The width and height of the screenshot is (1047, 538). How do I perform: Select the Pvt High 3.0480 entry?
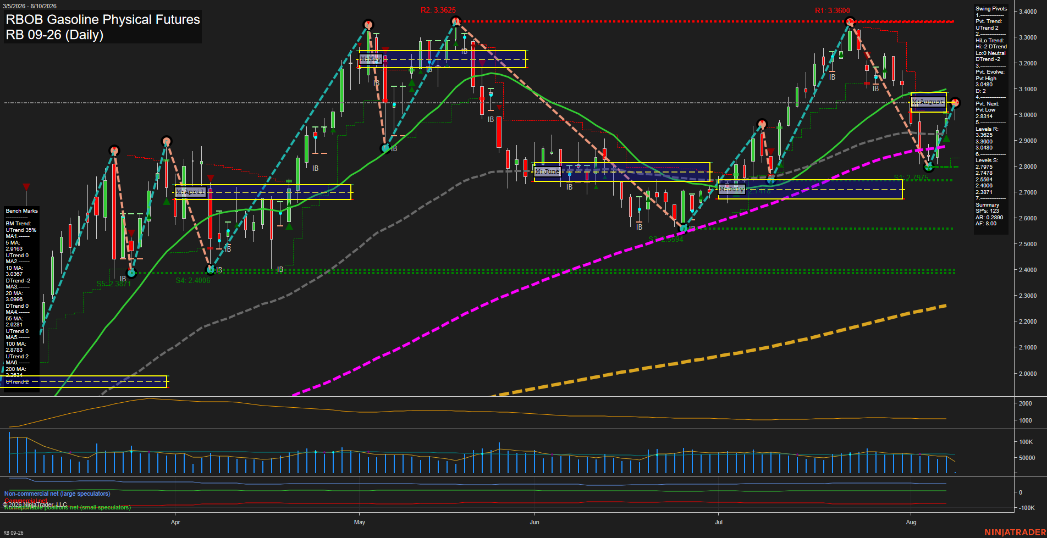(x=984, y=82)
